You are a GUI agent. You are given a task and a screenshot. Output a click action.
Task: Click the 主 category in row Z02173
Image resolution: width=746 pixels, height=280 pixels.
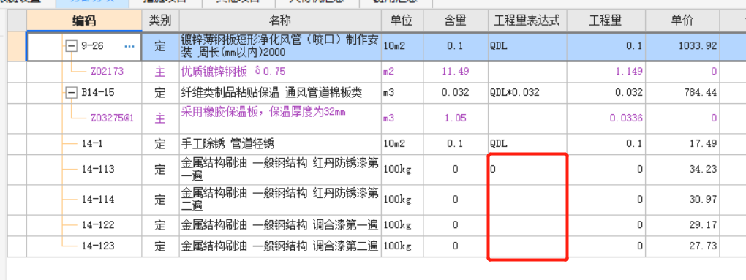[160, 72]
